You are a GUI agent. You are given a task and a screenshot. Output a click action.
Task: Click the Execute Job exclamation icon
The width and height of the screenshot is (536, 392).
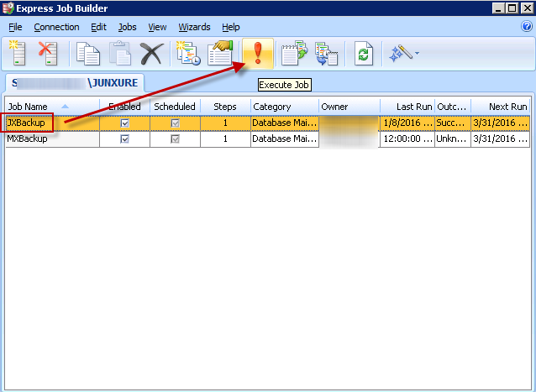[258, 53]
